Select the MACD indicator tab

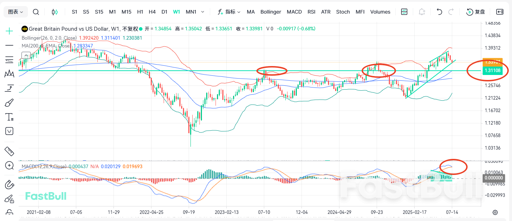click(294, 11)
